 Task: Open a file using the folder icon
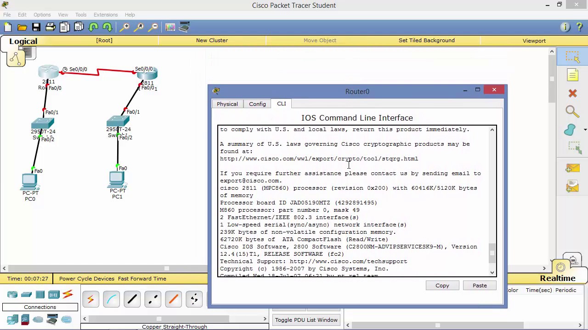point(22,27)
